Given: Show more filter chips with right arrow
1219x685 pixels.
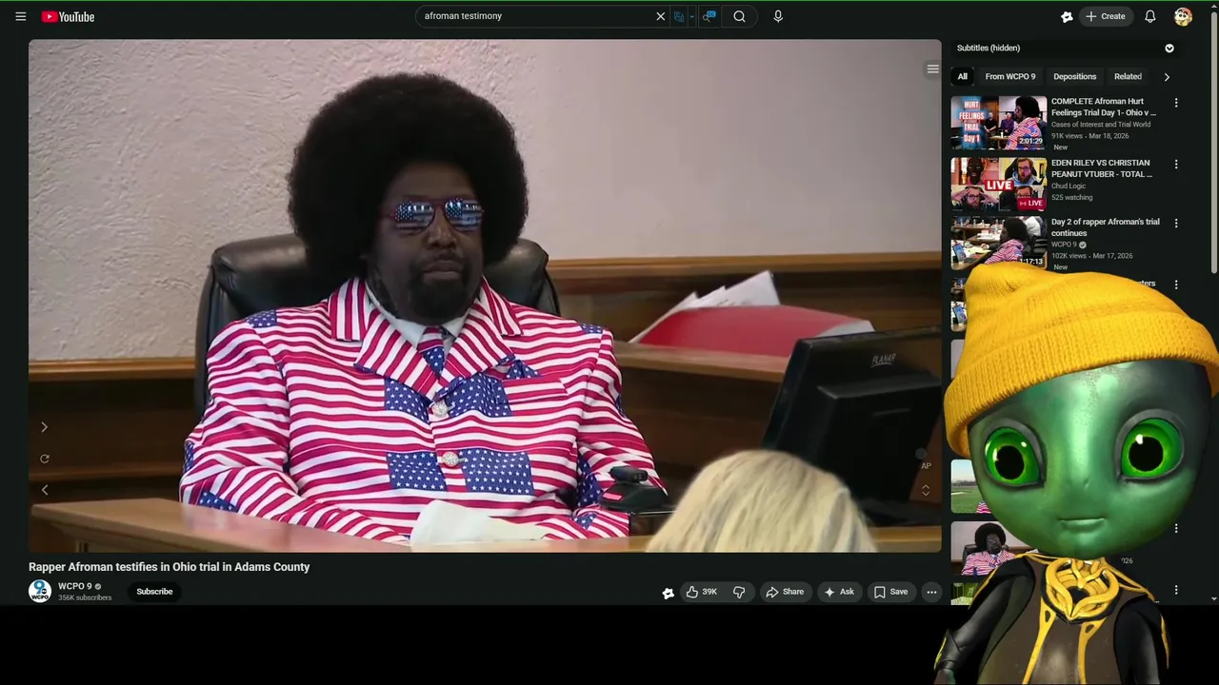Looking at the screenshot, I should [1167, 76].
